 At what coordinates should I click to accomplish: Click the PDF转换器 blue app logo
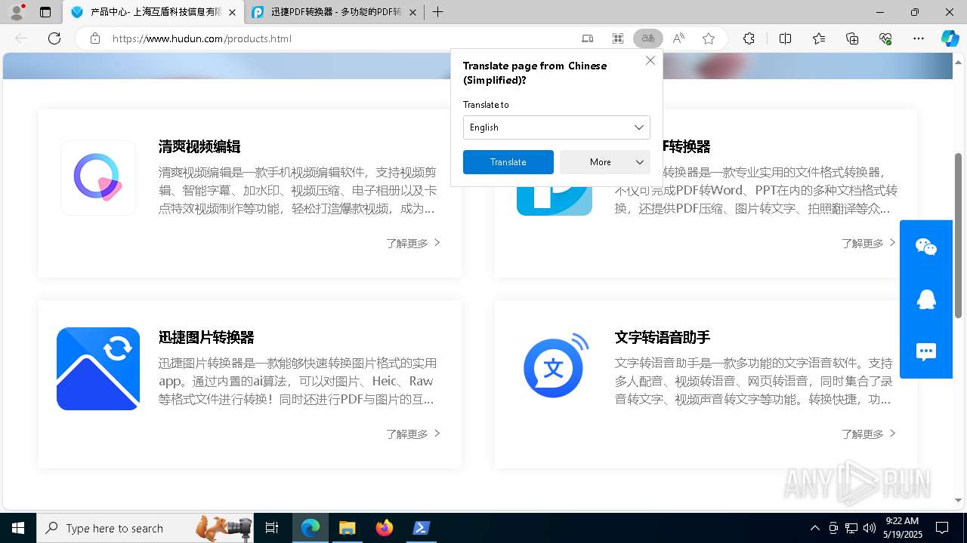555,201
